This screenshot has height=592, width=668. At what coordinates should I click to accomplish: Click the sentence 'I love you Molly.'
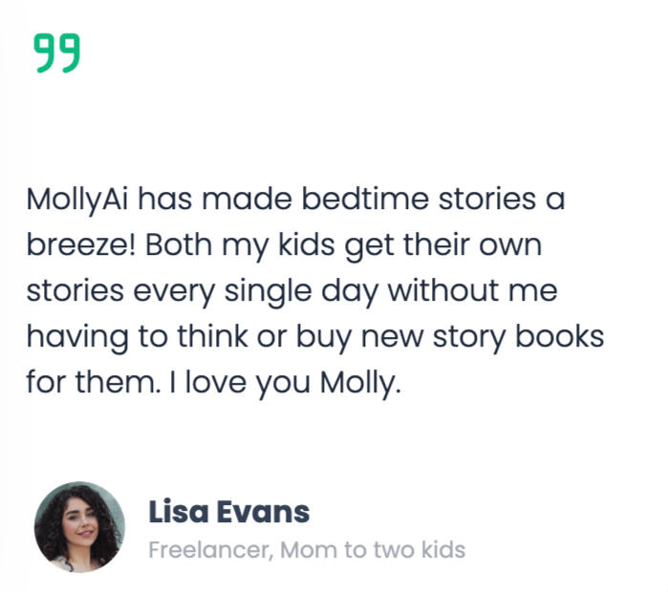pos(285,383)
